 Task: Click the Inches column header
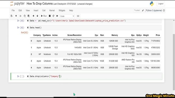point(55,35)
